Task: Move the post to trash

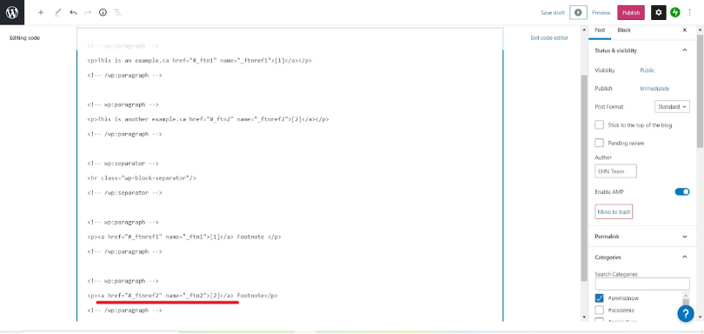Action: click(614, 211)
